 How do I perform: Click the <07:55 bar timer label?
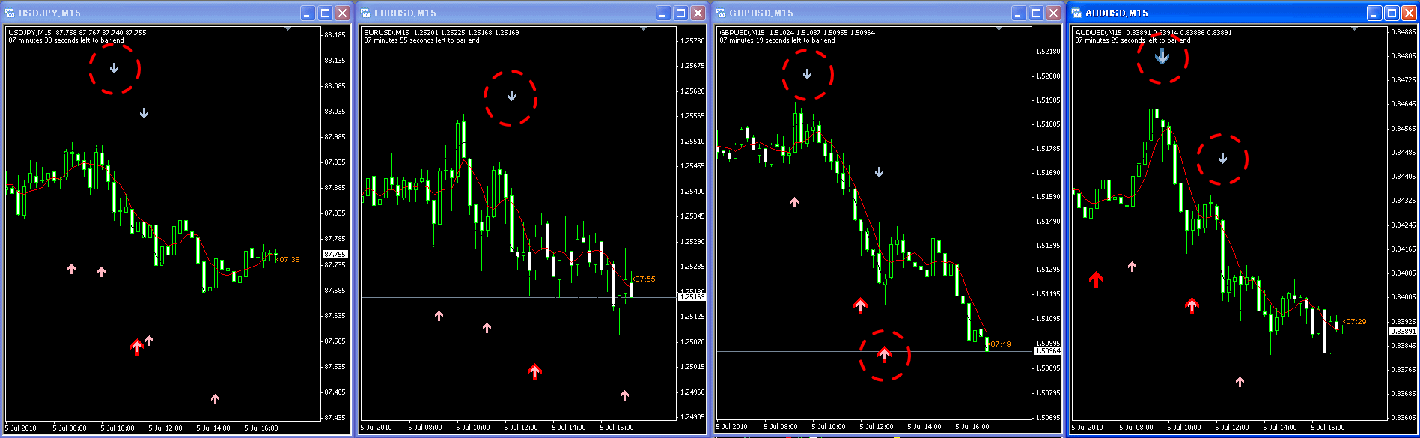click(x=644, y=279)
